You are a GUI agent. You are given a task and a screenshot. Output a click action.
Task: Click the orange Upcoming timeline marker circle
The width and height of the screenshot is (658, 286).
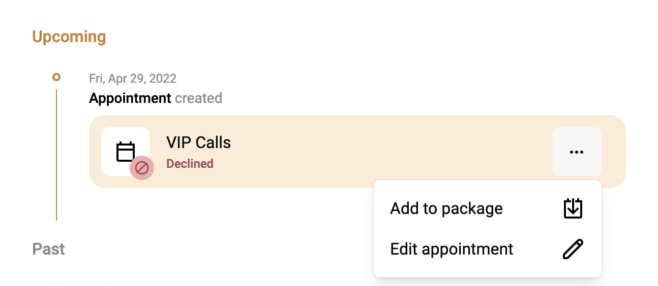pyautogui.click(x=56, y=78)
